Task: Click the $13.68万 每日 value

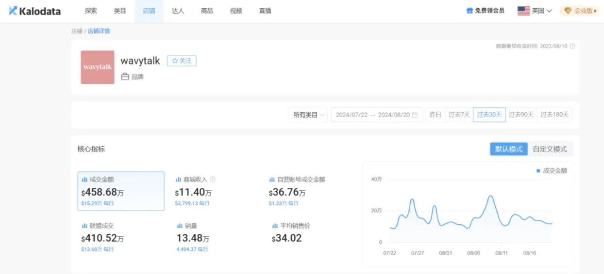Action: pos(98,249)
